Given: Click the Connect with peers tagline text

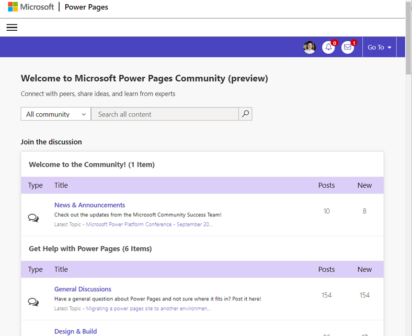Looking at the screenshot, I should point(98,94).
